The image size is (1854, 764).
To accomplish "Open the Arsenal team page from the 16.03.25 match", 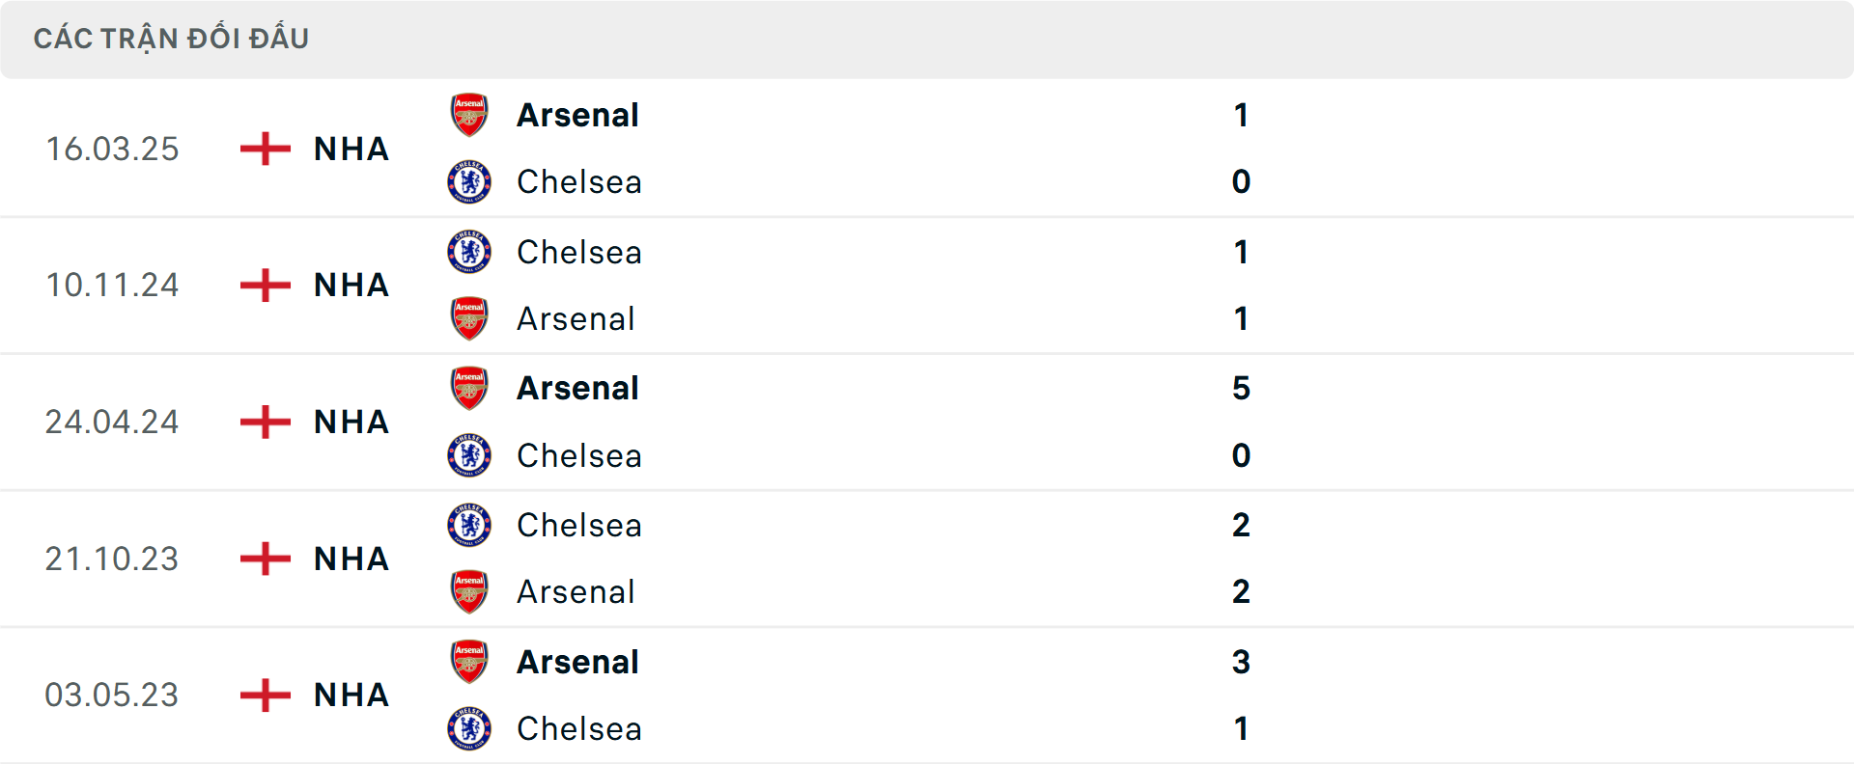I will tap(577, 114).
